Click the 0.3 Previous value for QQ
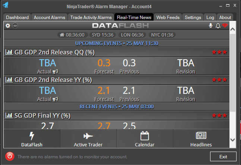241x165 pixels. [x=129, y=63]
